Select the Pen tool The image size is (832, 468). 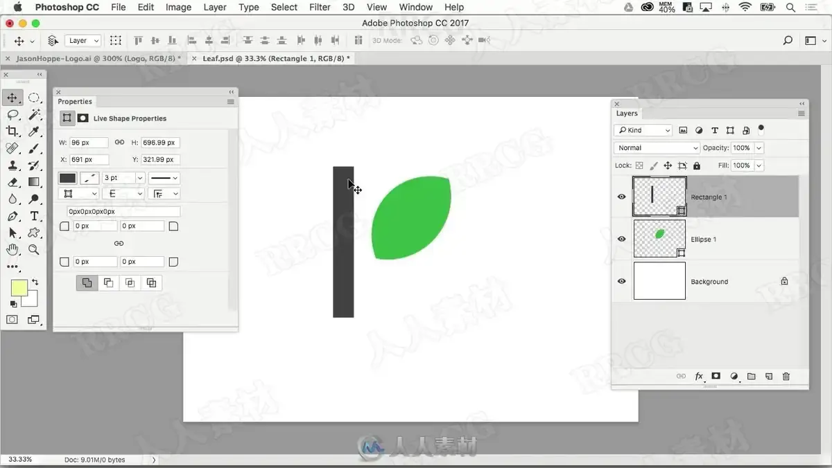12,216
